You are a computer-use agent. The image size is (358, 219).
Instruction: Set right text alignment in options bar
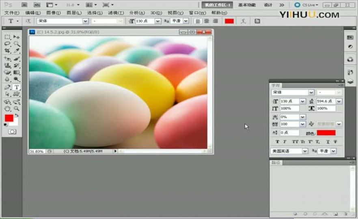click(x=215, y=21)
